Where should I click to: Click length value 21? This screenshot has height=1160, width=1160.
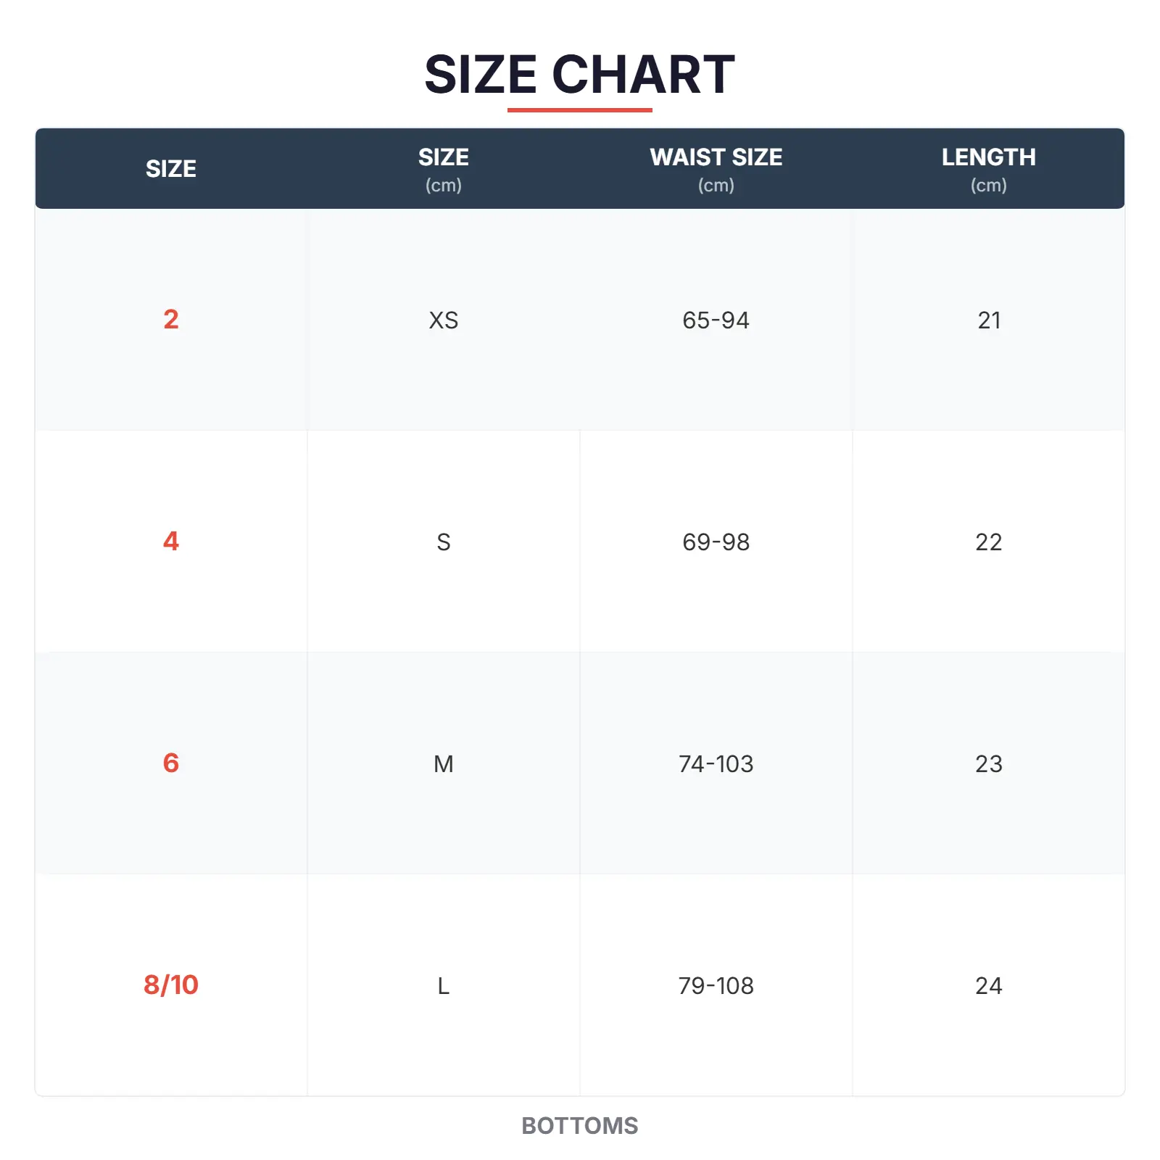989,320
